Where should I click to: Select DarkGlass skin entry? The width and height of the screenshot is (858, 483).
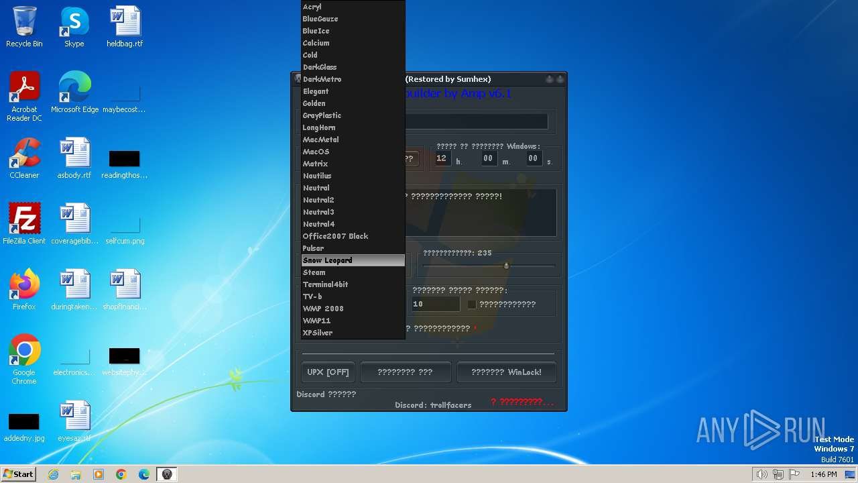pyautogui.click(x=353, y=67)
